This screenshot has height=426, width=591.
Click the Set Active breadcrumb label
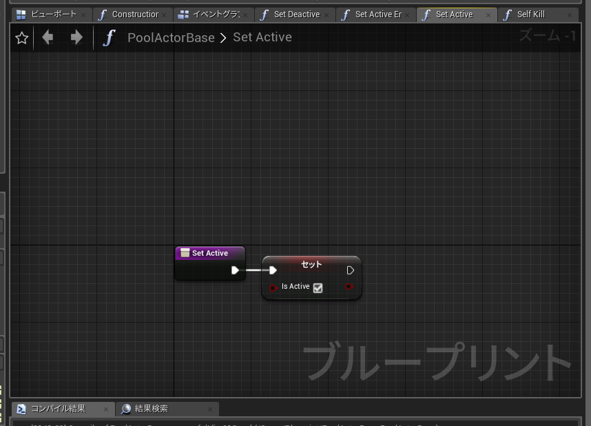tap(262, 37)
